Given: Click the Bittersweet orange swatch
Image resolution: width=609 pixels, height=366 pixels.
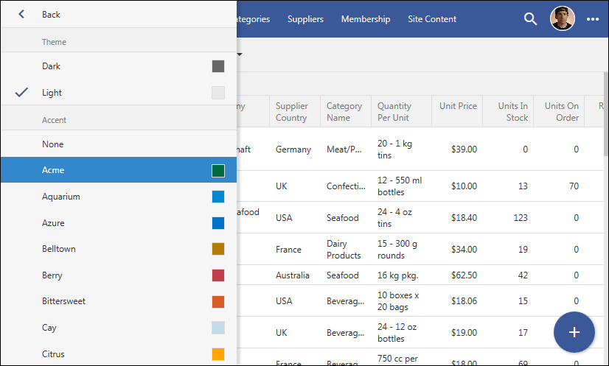Looking at the screenshot, I should (218, 302).
